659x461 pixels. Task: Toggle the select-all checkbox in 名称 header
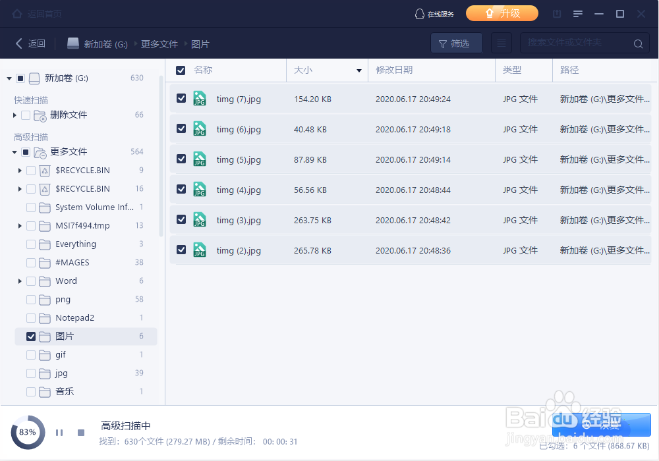coord(181,70)
